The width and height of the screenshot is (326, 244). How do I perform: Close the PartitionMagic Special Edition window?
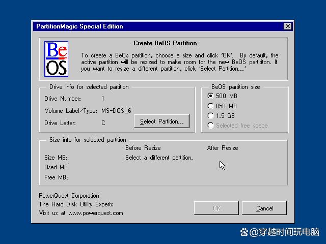(x=287, y=26)
